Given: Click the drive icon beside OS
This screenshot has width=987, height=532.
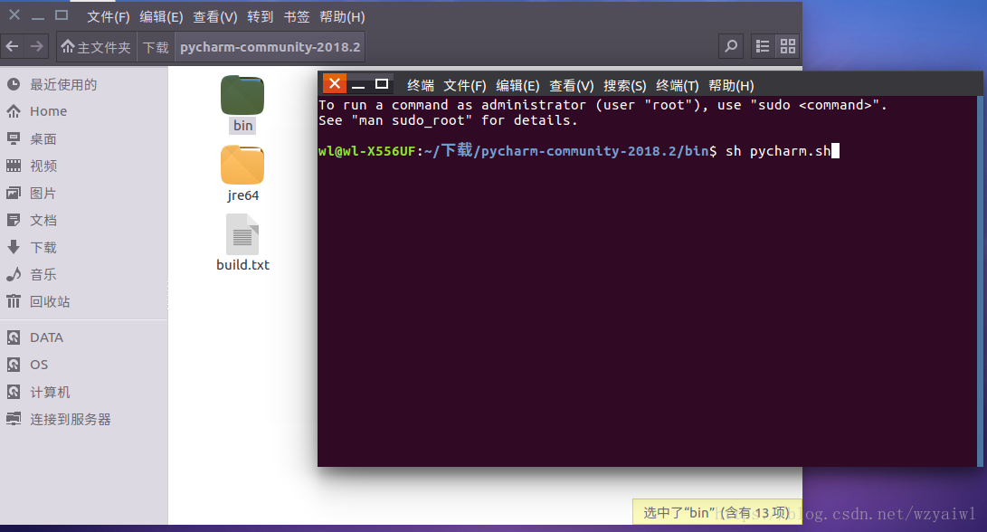Looking at the screenshot, I should (14, 365).
